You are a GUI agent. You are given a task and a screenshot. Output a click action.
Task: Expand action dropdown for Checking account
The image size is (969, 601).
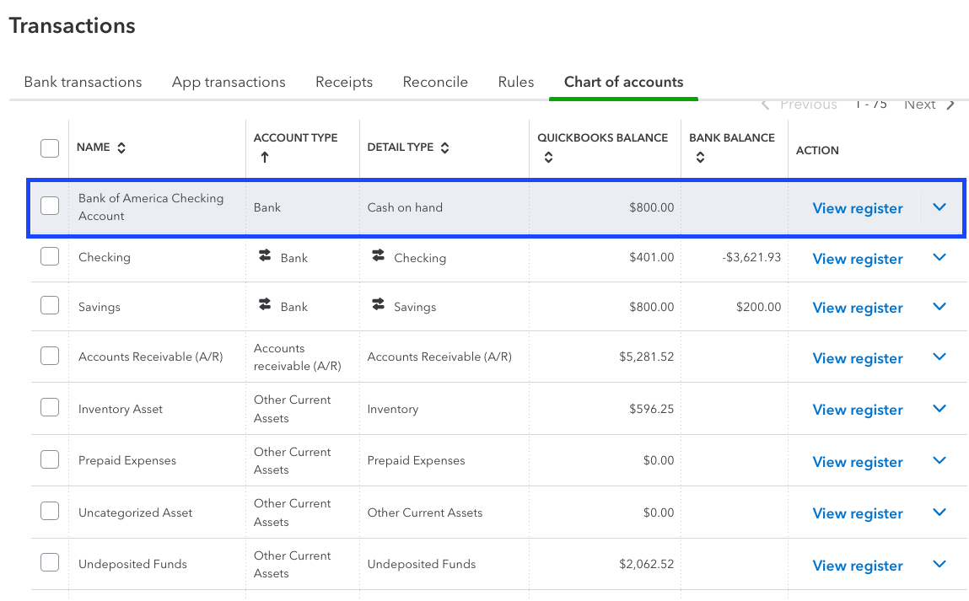(x=940, y=257)
